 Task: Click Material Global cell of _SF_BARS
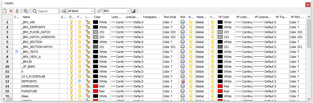tap(202, 67)
